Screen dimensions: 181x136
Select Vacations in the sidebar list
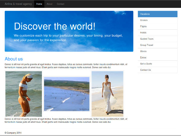157,14
